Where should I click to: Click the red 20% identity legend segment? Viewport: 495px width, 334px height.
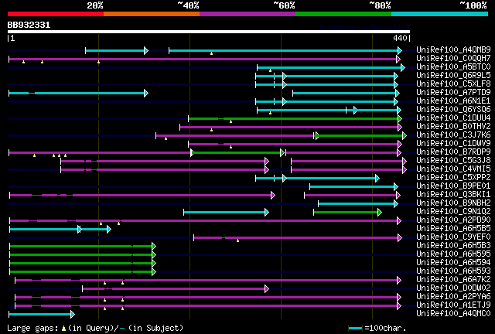coord(56,14)
